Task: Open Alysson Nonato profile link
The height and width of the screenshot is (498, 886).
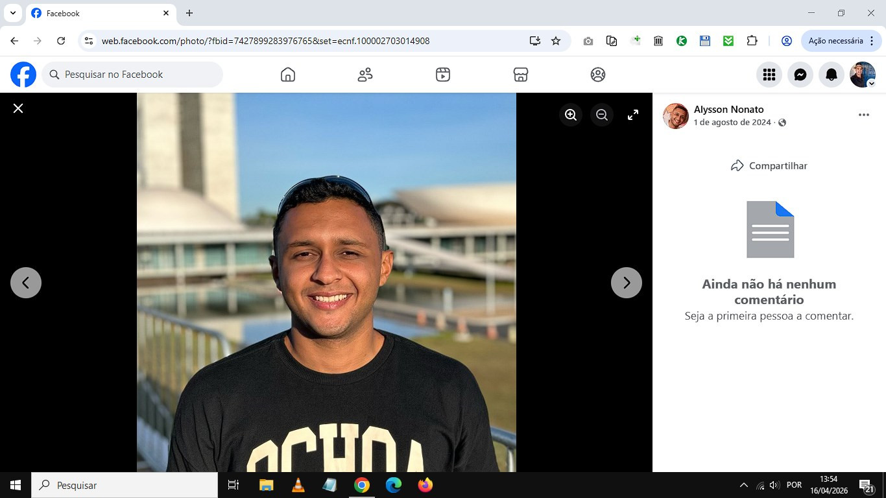Action: [728, 110]
